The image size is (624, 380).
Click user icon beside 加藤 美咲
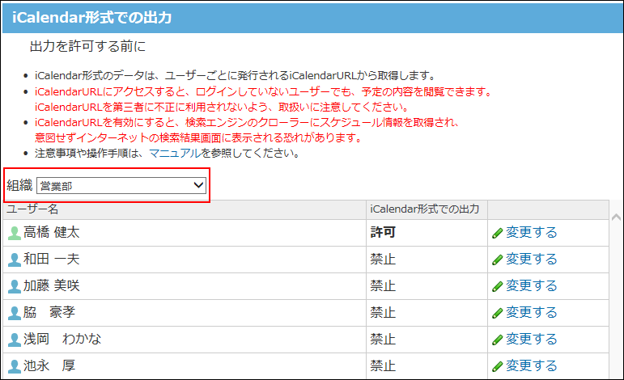coord(15,286)
